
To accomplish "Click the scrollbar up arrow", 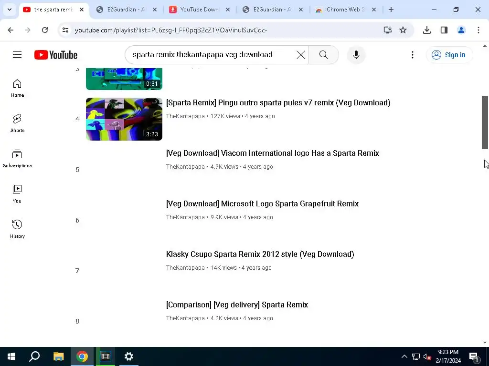I will click(485, 46).
